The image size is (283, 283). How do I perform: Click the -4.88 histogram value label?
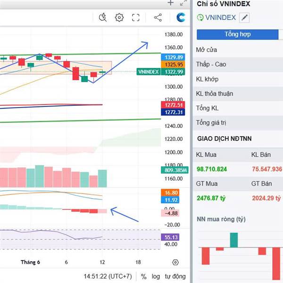170,213
